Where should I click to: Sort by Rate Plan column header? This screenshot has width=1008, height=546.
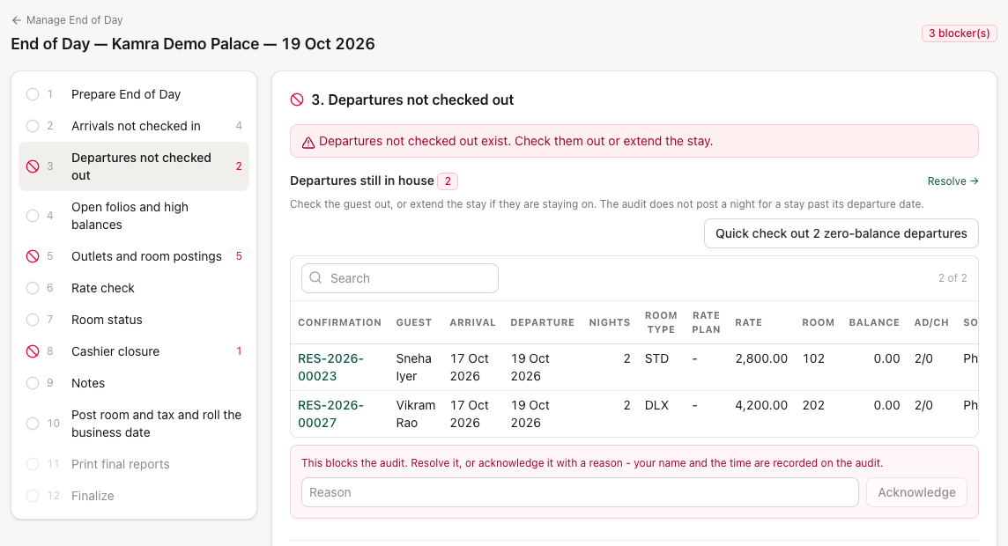click(x=706, y=322)
